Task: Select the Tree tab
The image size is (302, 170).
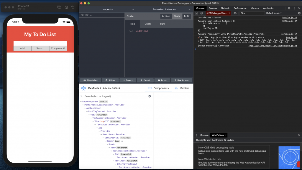Action: point(132,24)
